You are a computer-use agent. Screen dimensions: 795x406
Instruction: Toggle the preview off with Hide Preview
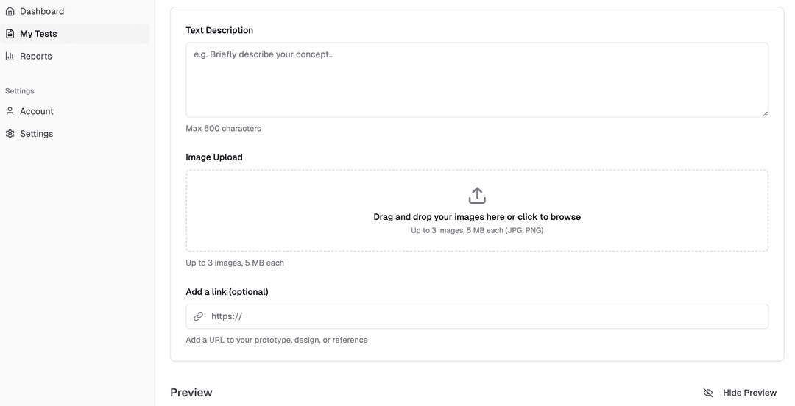[x=749, y=393]
